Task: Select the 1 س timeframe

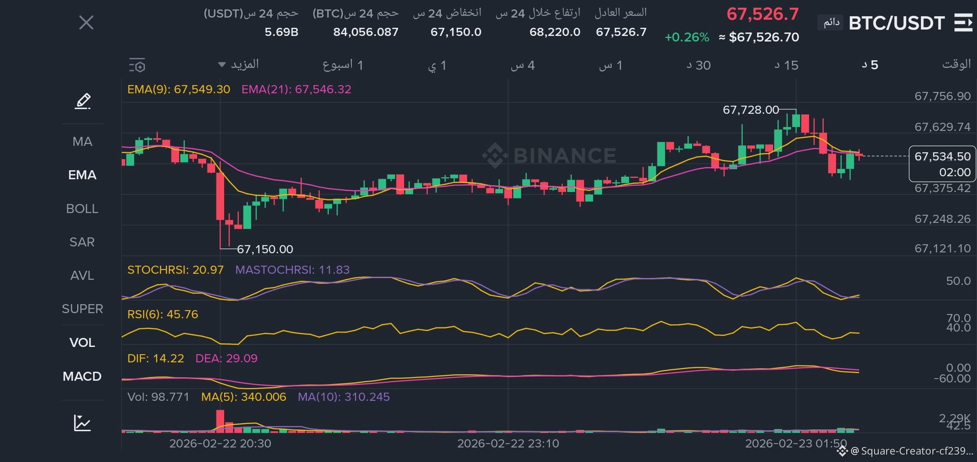Action: click(611, 65)
